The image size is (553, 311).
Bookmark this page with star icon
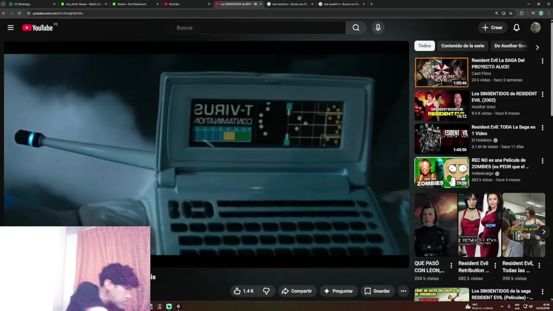point(511,13)
